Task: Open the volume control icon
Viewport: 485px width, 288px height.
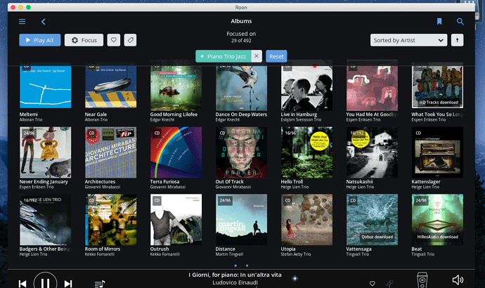Action: (x=458, y=280)
